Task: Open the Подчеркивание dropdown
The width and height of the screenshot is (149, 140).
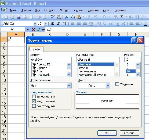Action: click(x=69, y=85)
